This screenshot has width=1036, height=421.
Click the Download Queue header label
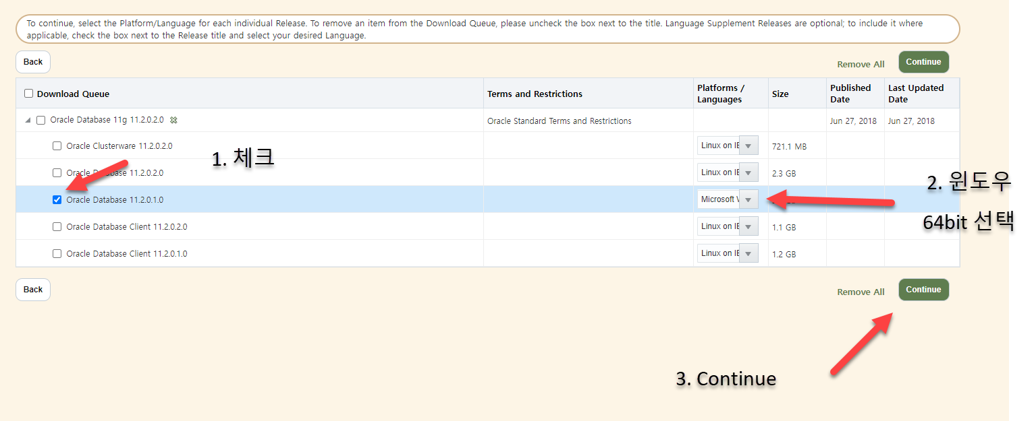tap(73, 94)
